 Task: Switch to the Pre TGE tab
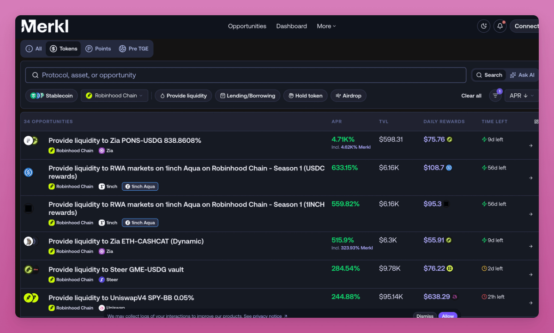133,48
